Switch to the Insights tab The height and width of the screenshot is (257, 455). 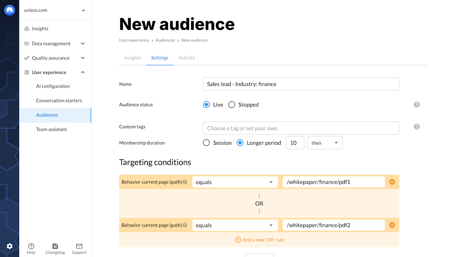click(133, 58)
